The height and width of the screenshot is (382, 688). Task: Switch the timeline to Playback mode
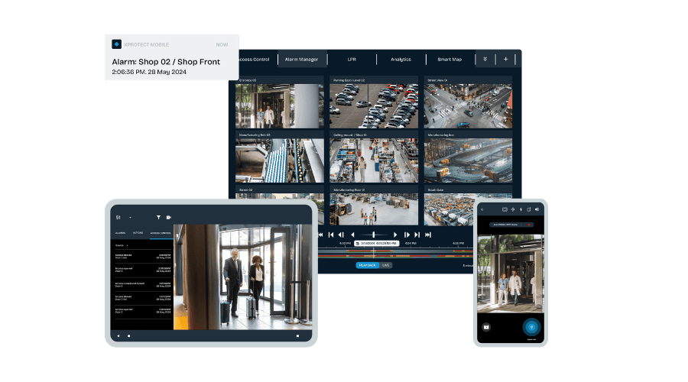(x=367, y=265)
